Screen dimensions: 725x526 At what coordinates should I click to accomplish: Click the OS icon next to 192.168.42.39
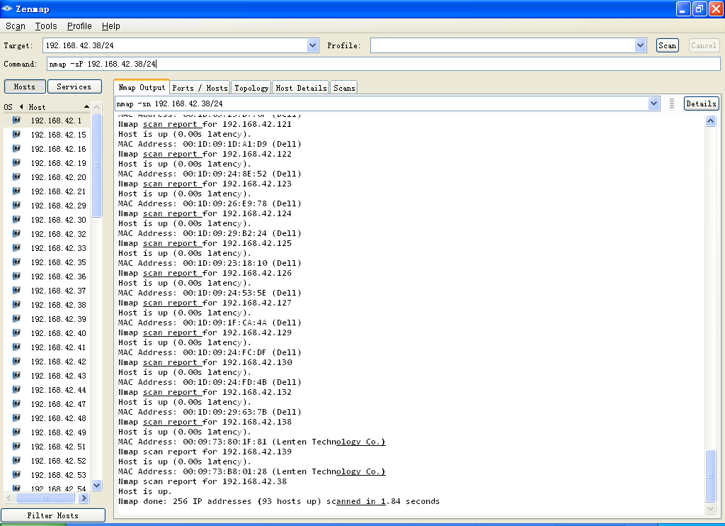pyautogui.click(x=16, y=318)
